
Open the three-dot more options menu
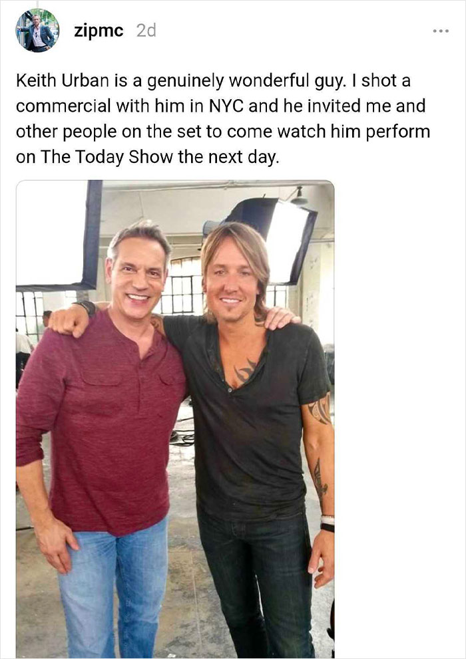pyautogui.click(x=439, y=31)
